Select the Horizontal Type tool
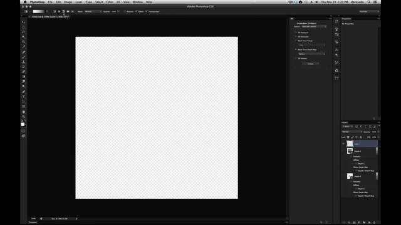Screen dimensions: 401x225 click(x=24, y=96)
